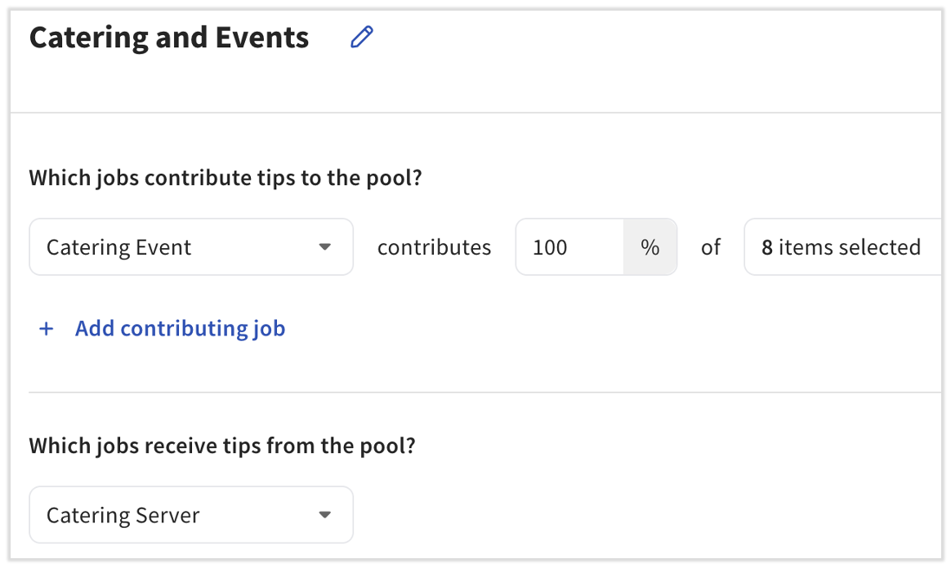This screenshot has height=568, width=951.
Task: Click the words 'items selected' in the dropdown
Action: click(x=849, y=247)
